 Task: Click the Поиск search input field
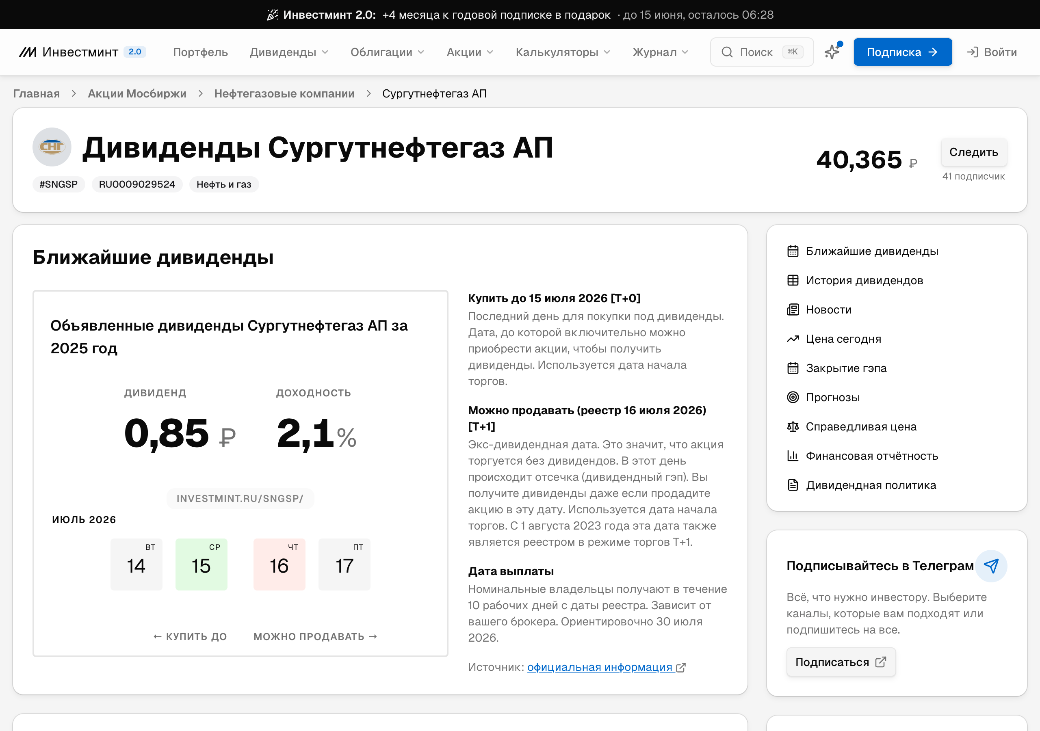761,52
